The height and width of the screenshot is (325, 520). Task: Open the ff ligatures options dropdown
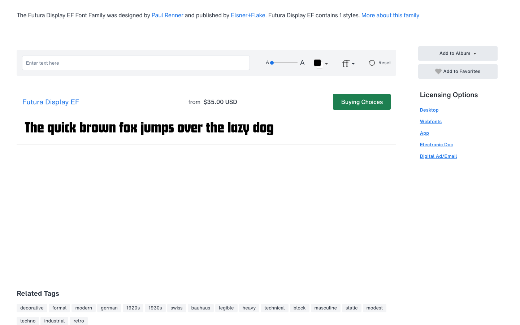tap(348, 64)
